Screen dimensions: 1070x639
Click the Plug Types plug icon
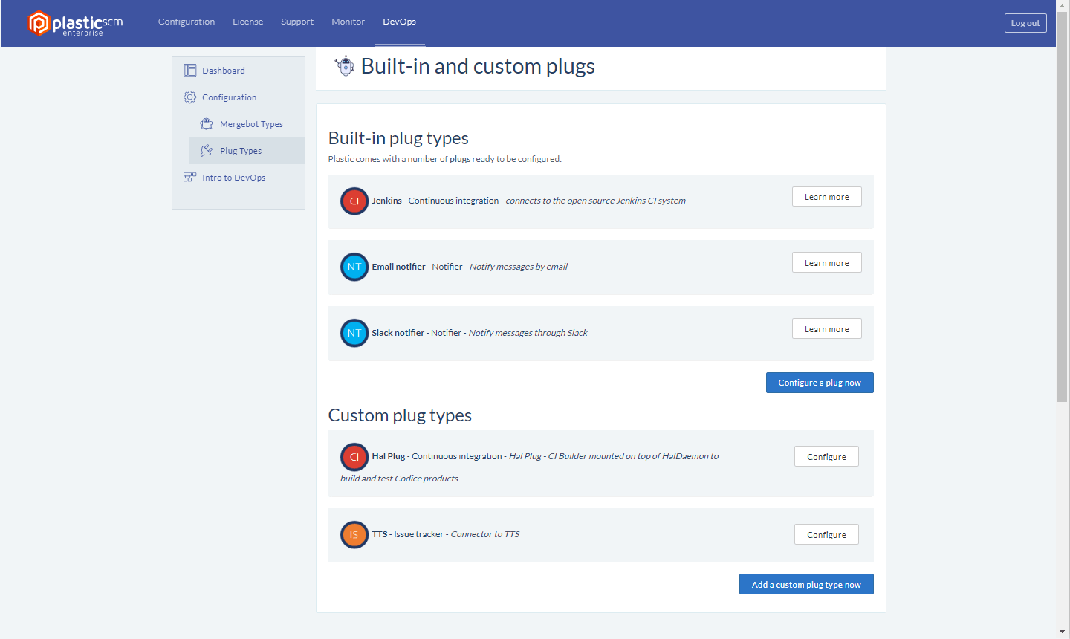[x=207, y=151]
